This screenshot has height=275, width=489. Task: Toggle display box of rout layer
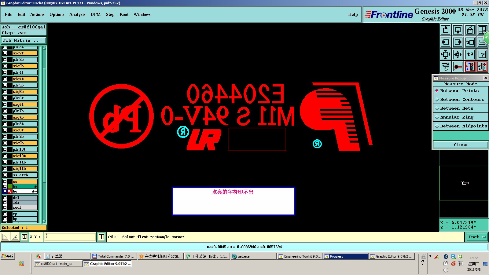coord(5,207)
